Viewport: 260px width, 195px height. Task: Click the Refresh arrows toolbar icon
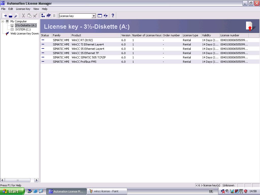(106, 16)
